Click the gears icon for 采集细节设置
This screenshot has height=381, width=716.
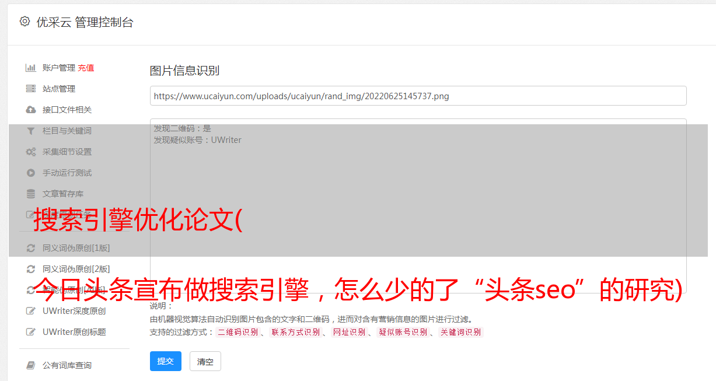pyautogui.click(x=31, y=152)
